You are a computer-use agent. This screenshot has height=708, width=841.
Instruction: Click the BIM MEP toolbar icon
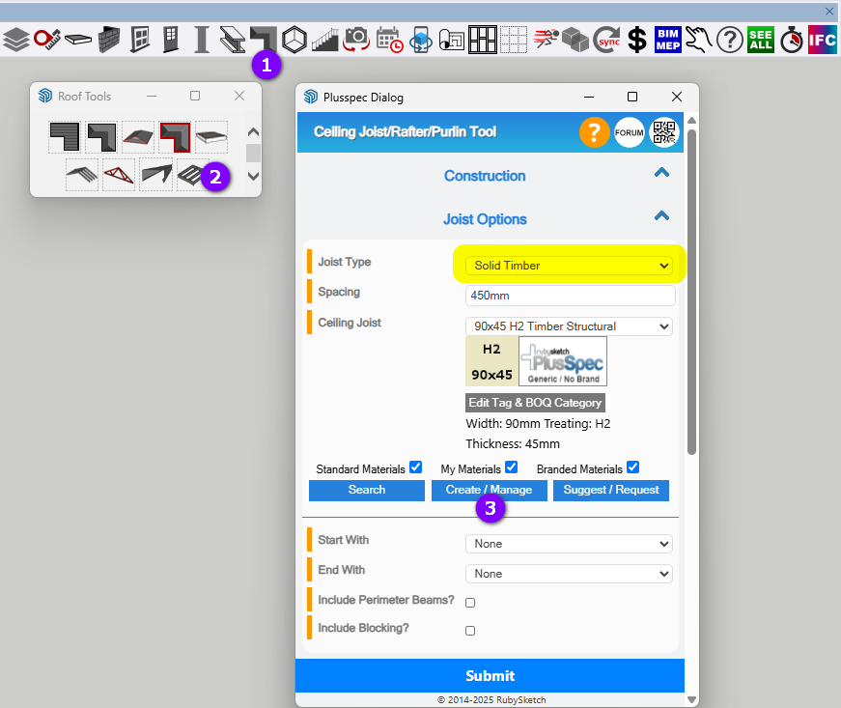667,40
